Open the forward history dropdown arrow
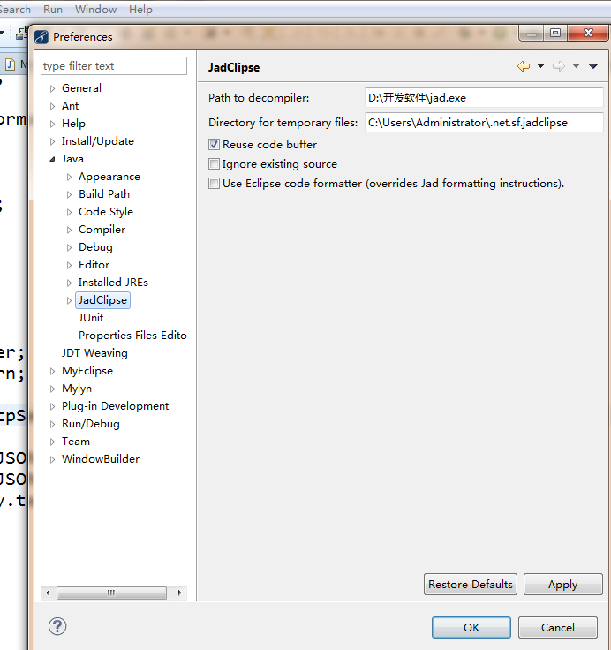Image resolution: width=611 pixels, height=650 pixels. click(x=576, y=66)
